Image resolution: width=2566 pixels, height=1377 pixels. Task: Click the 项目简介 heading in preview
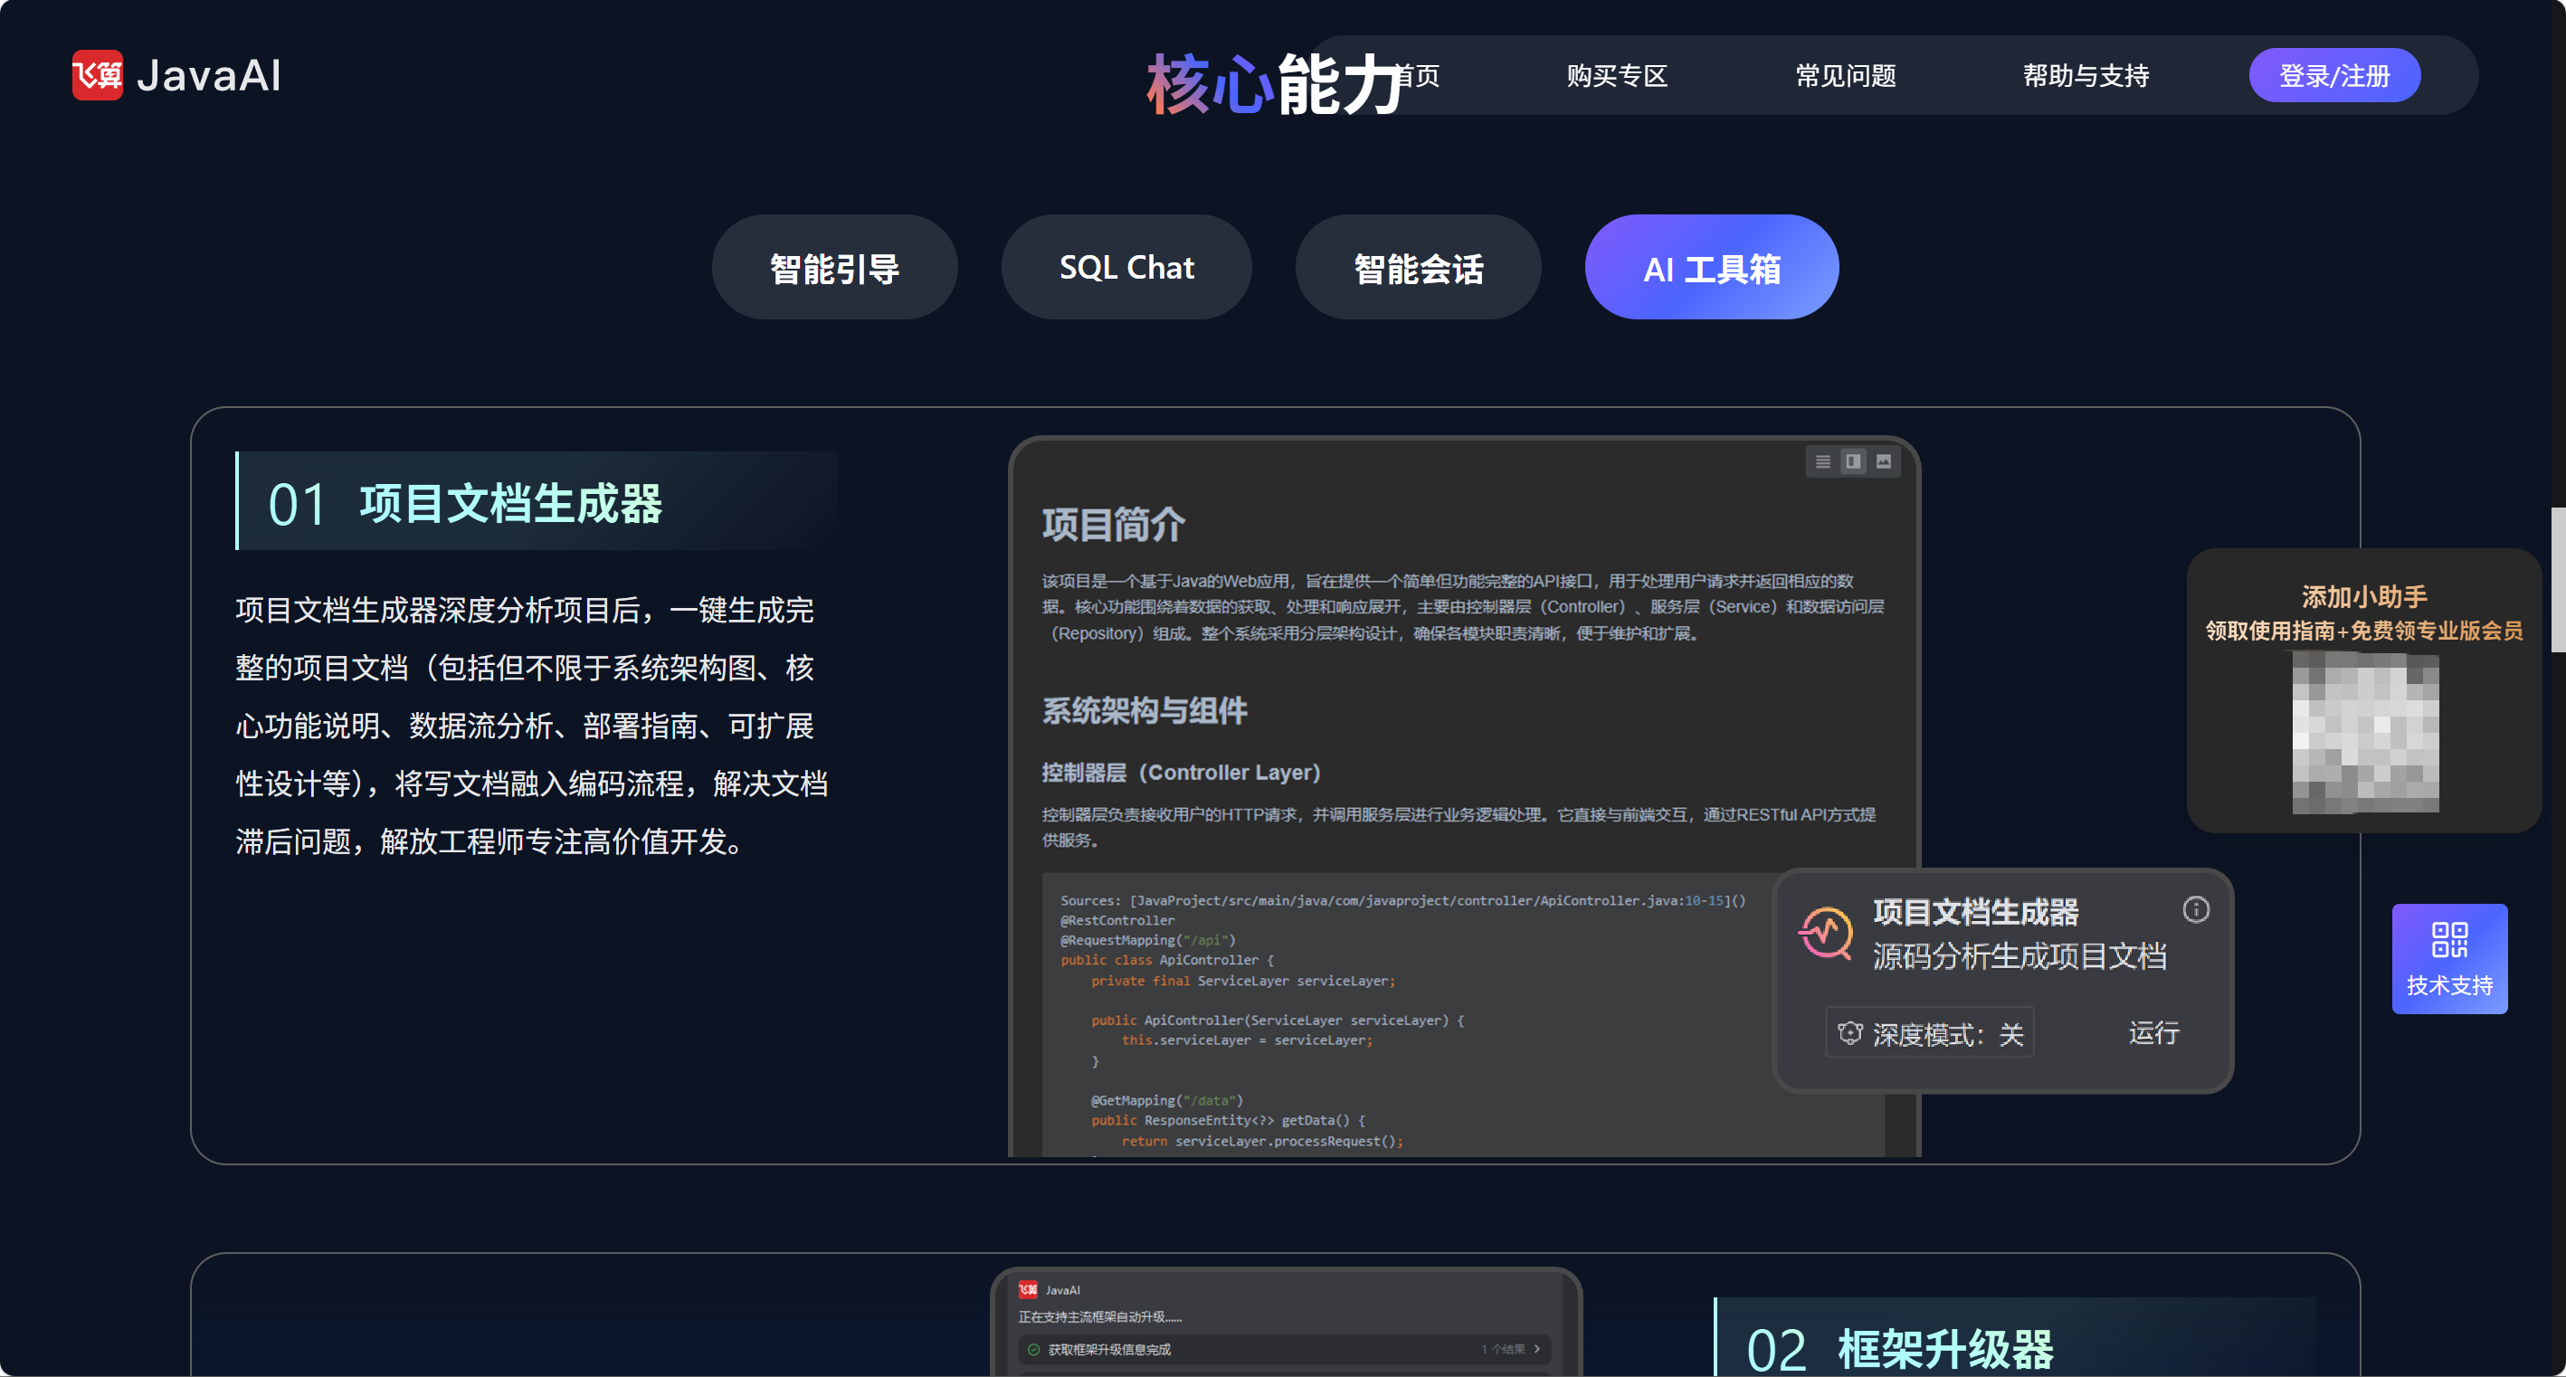(1114, 524)
